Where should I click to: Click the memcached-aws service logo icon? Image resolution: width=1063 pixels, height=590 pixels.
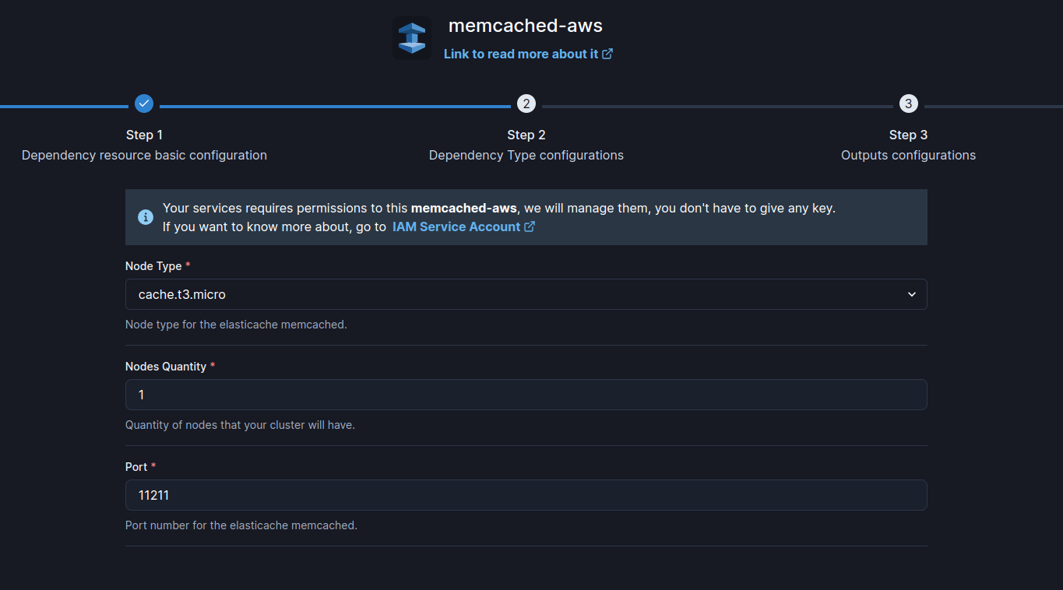pos(412,38)
